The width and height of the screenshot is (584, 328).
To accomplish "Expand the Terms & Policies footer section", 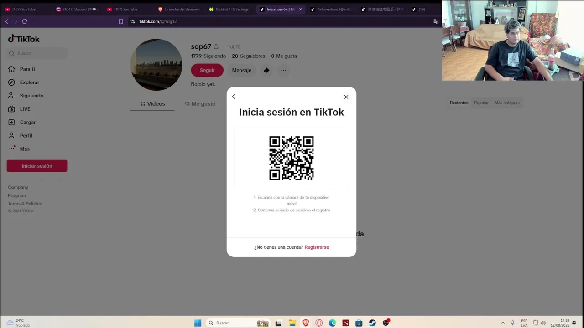I will [25, 204].
